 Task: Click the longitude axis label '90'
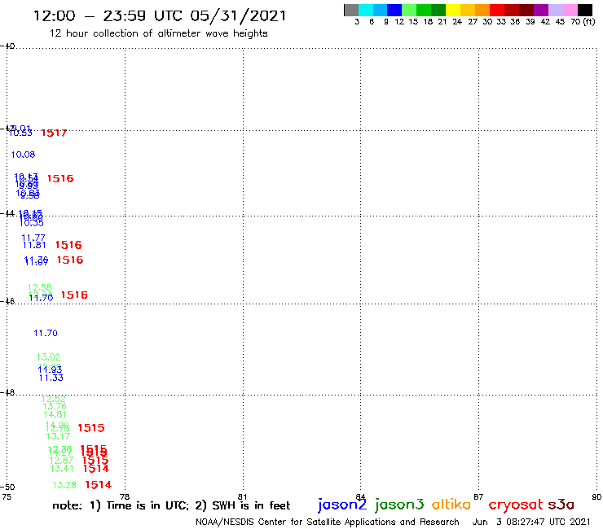596,496
